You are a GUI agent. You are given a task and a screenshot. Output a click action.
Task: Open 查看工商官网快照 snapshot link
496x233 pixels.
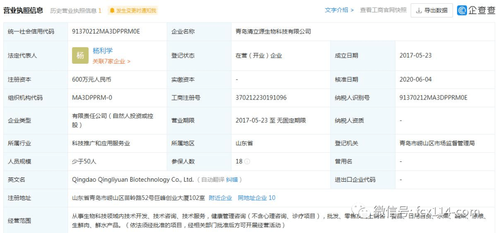383,10
